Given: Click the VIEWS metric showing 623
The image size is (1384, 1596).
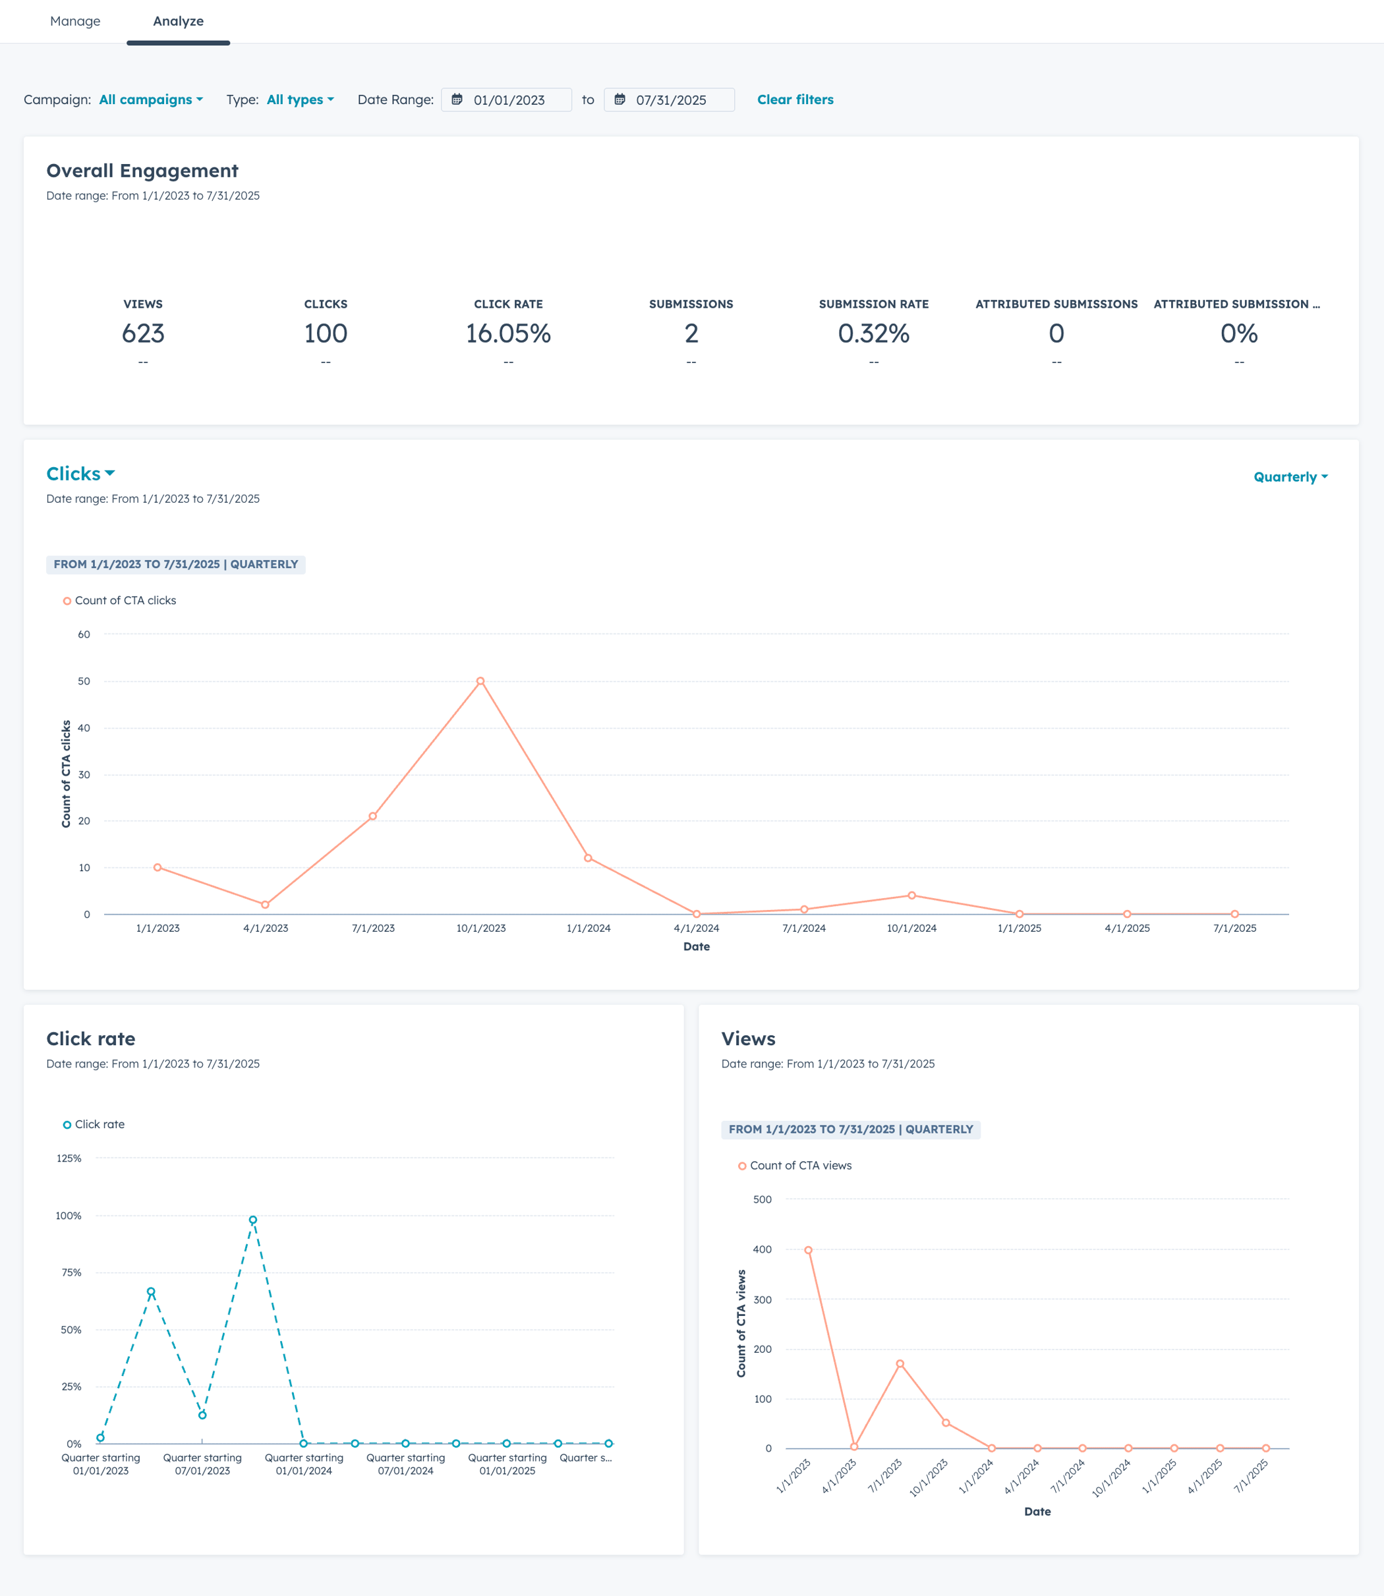Looking at the screenshot, I should pos(144,333).
